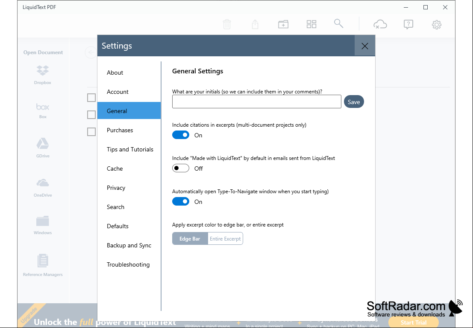Select Edge Bar excerpt color option
This screenshot has width=473, height=328.
190,238
